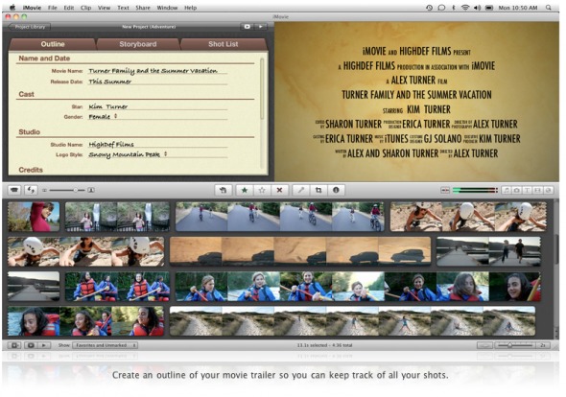Open Logo Style dropdown Snowy Mountain Peak

coord(128,154)
